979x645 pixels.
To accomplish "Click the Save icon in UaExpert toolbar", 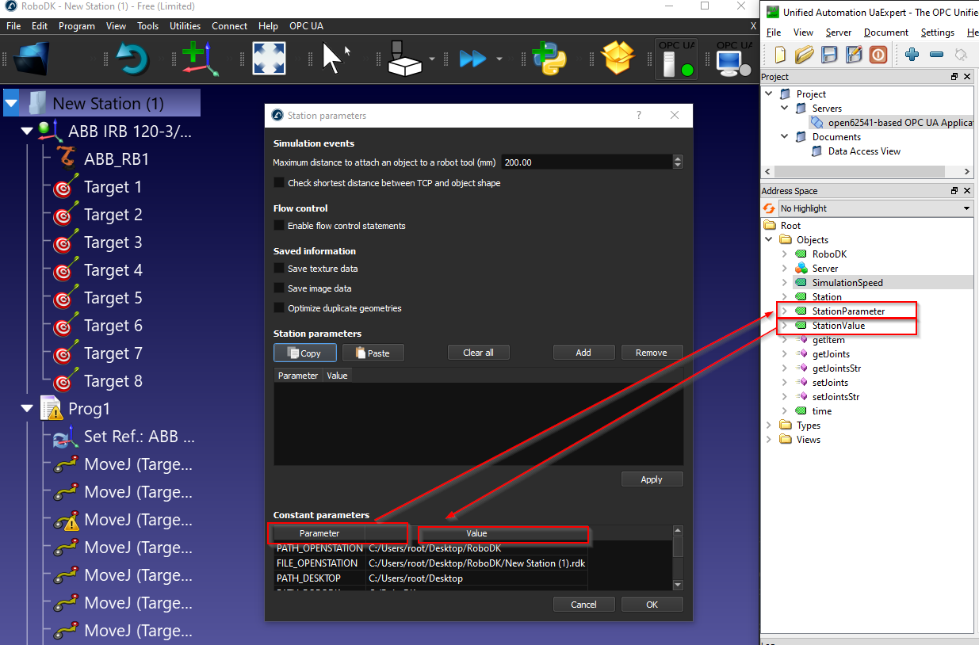I will click(x=829, y=55).
